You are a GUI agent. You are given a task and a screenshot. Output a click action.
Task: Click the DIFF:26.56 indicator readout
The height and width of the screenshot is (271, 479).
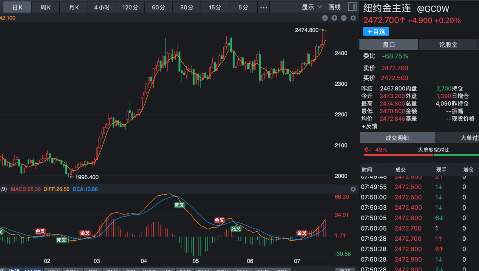click(56, 189)
